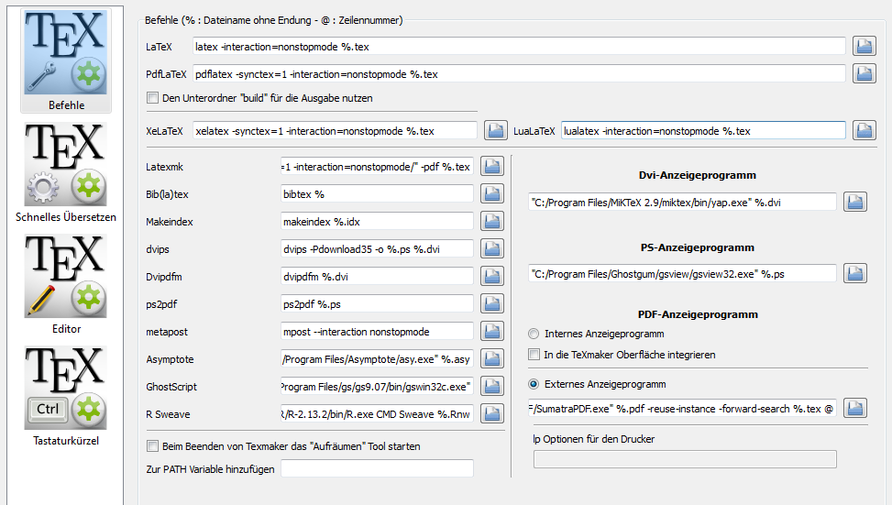Focus the Bib(la)tex command input field
The height and width of the screenshot is (505, 892).
[377, 193]
